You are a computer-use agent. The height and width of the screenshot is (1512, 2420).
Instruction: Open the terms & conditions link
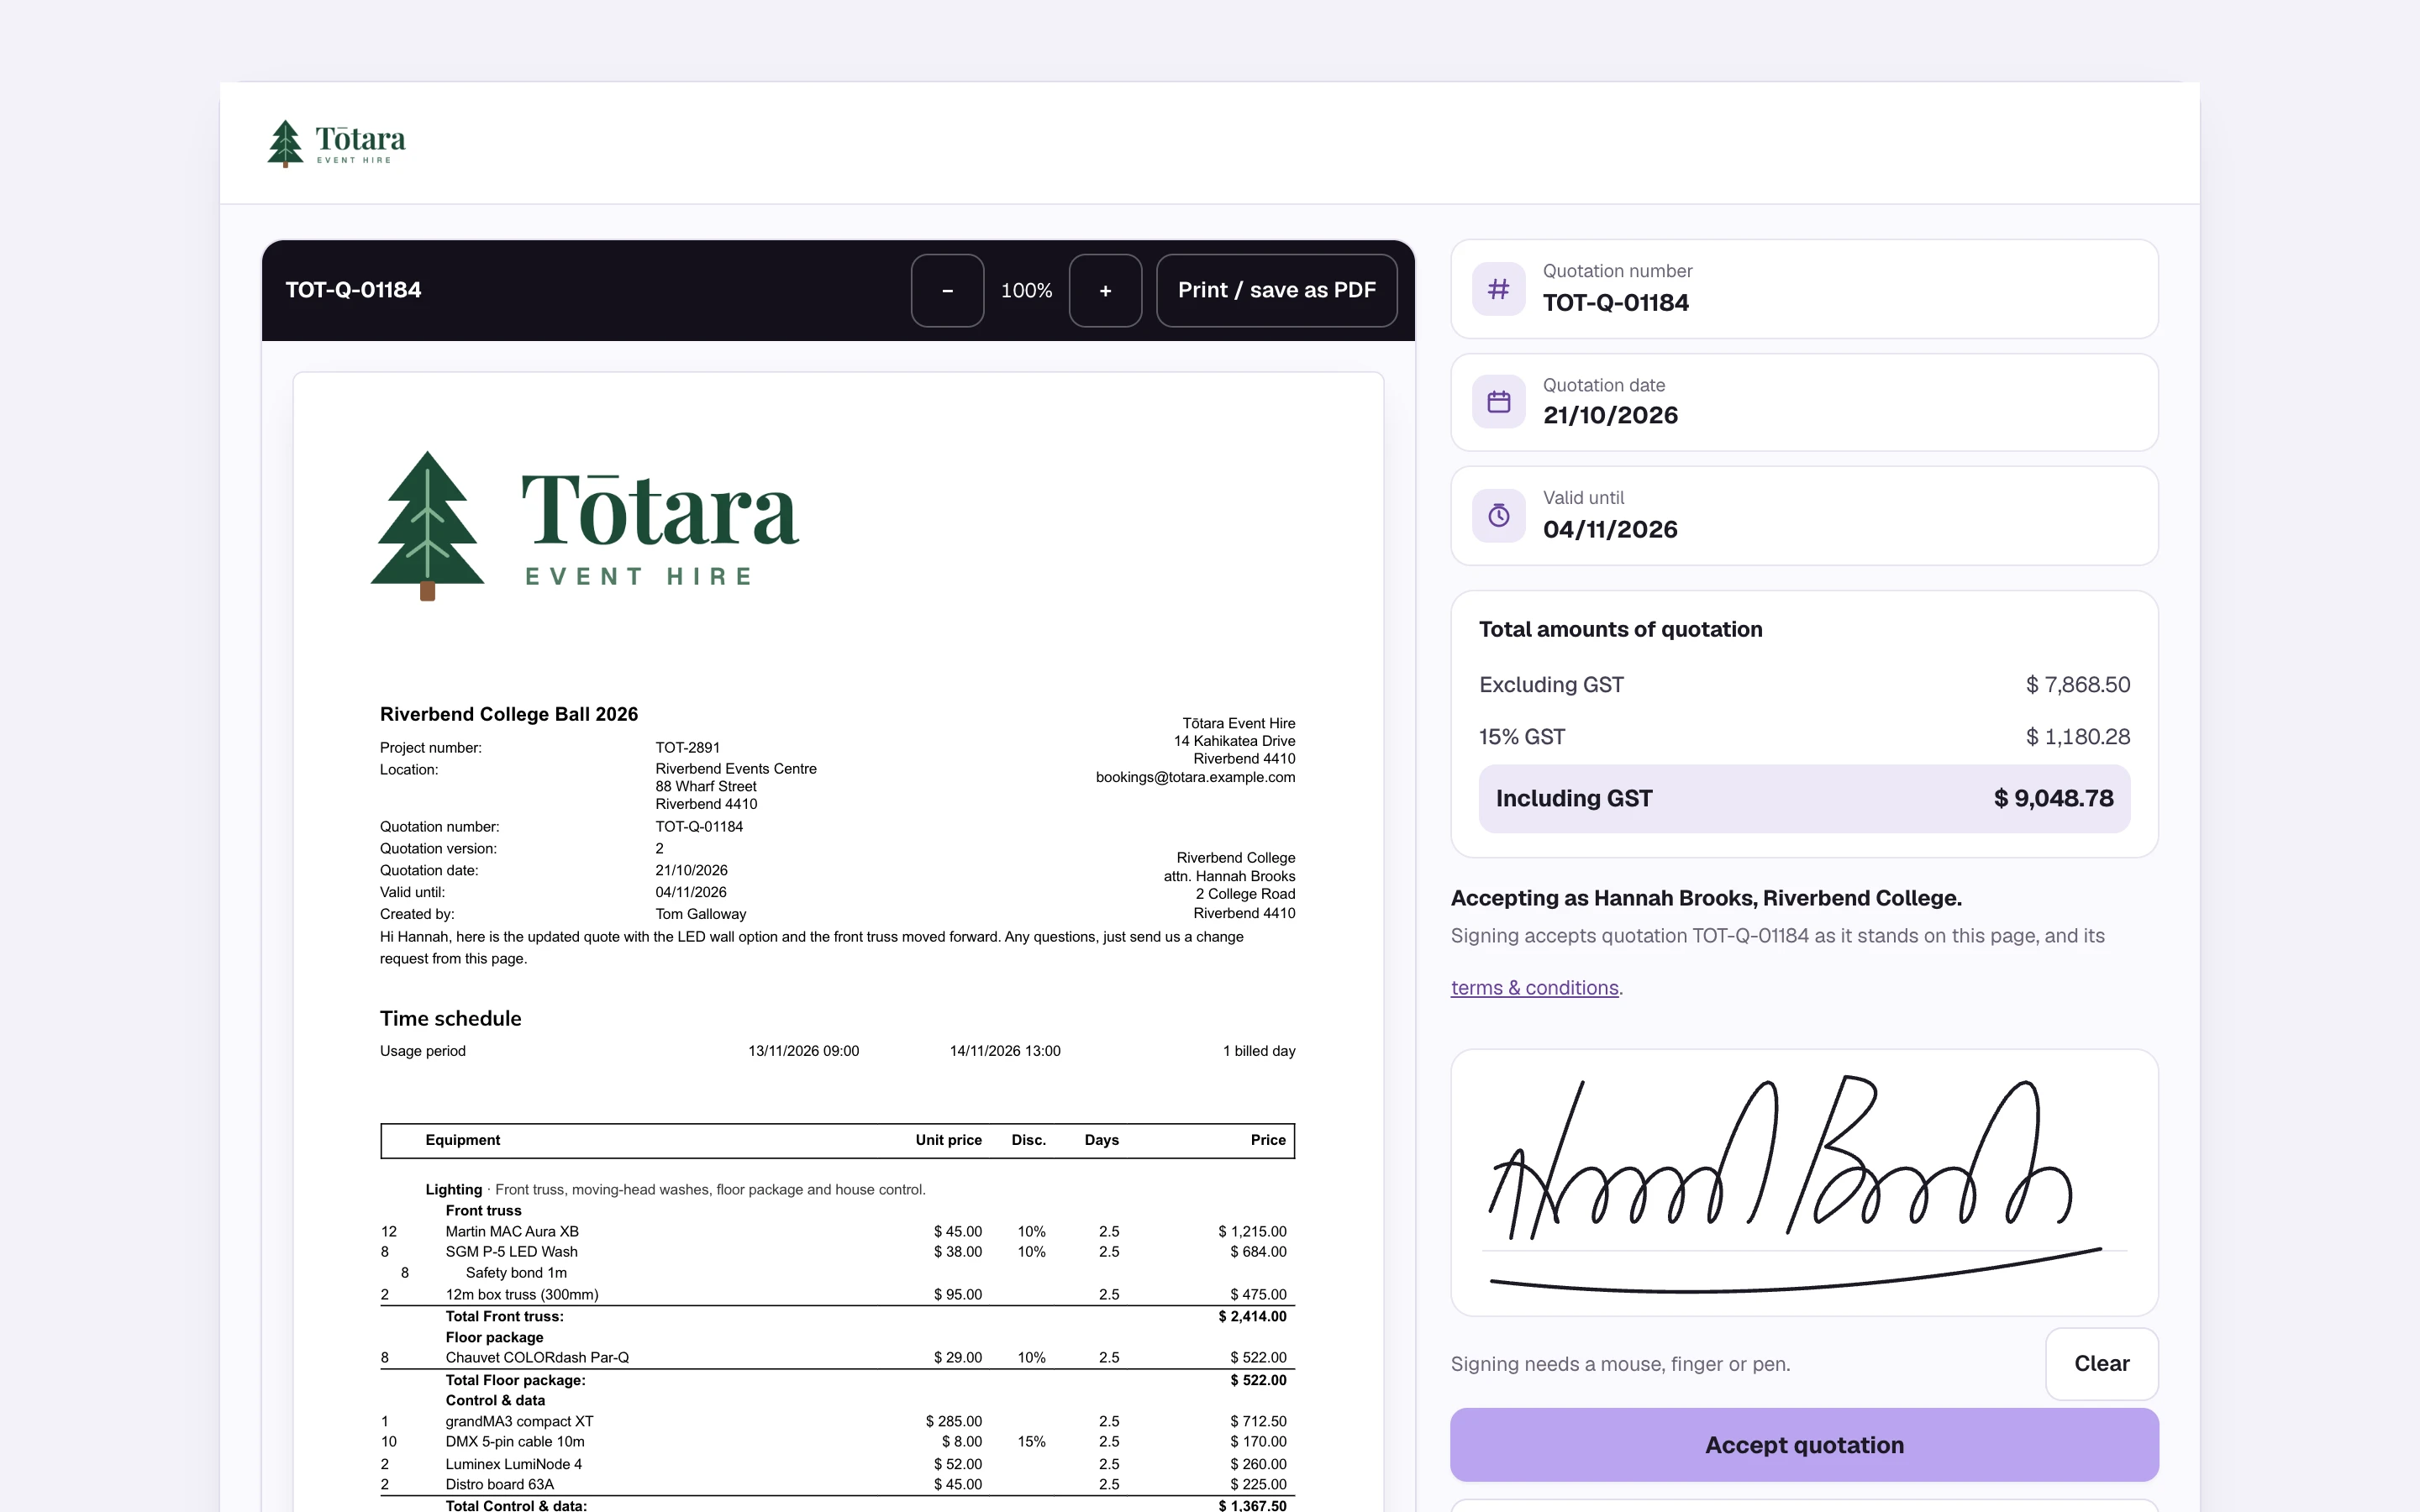pyautogui.click(x=1534, y=988)
